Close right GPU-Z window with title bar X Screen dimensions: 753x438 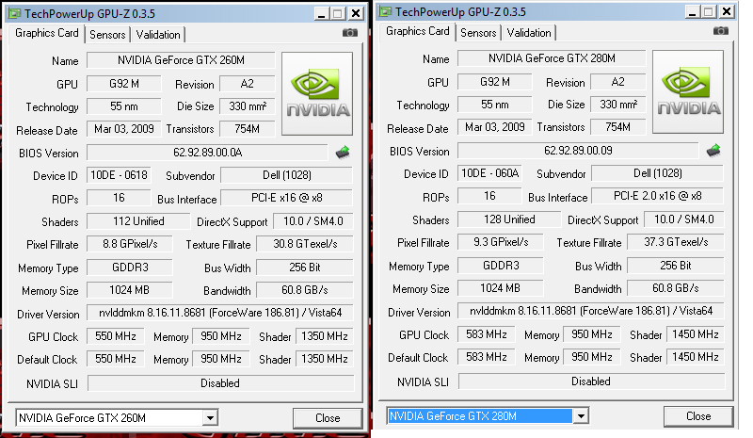[727, 11]
